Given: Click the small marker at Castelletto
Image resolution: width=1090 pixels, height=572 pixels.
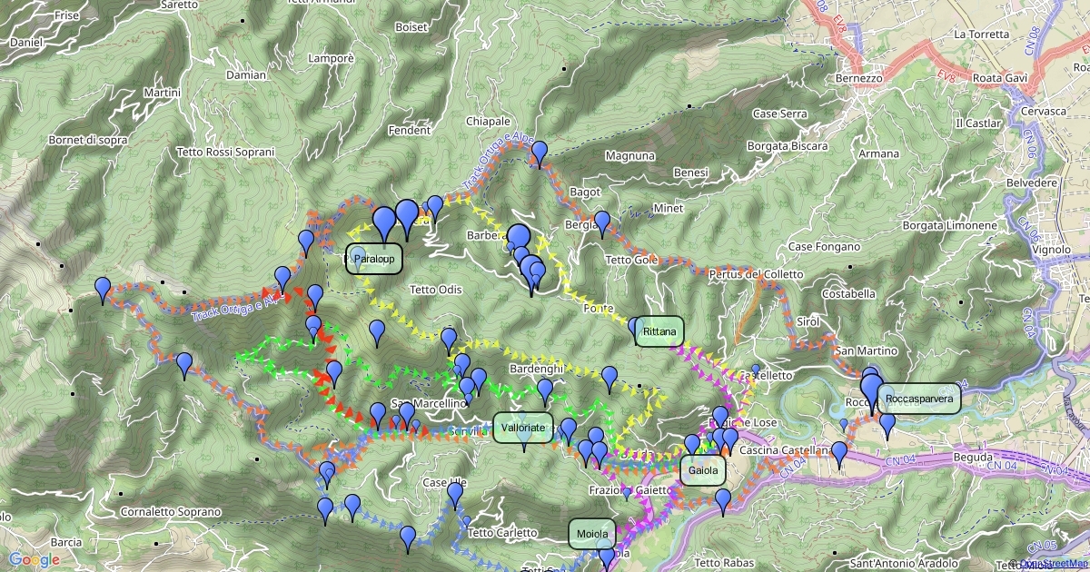Looking at the screenshot, I should [x=756, y=370].
